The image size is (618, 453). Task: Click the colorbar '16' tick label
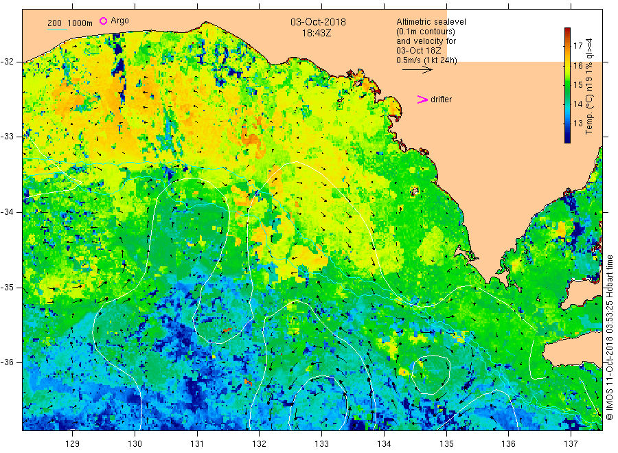tap(577, 65)
